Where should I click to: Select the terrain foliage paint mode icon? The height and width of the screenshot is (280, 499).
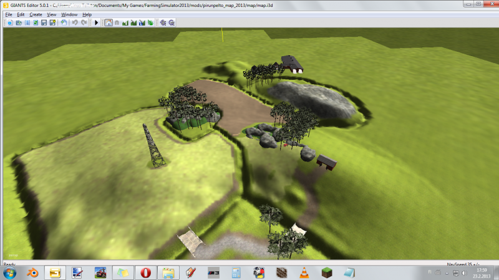(150, 22)
